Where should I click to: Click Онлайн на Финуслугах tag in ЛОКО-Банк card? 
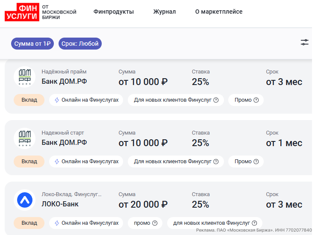[86, 223]
